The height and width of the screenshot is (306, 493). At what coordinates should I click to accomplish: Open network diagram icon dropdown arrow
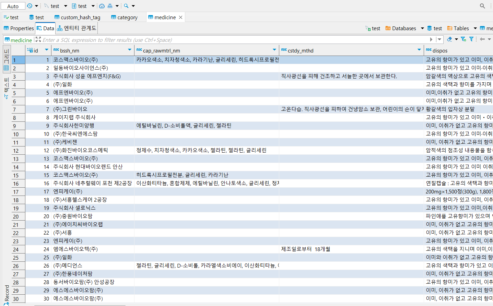(x=117, y=6)
